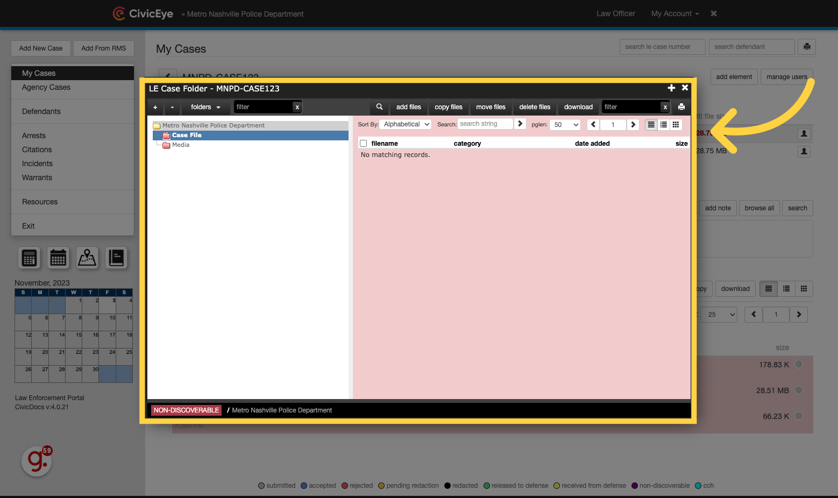Clear the left folder filter with x
838x498 pixels.
tap(297, 107)
